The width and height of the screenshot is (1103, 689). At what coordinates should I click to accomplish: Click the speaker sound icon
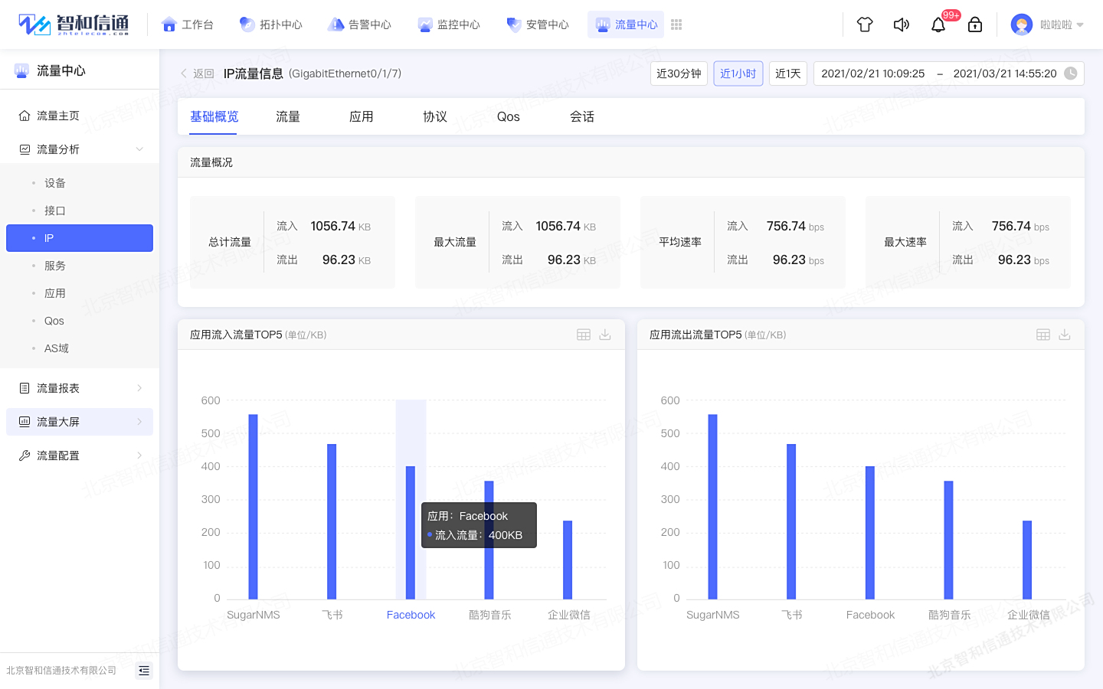coord(902,24)
